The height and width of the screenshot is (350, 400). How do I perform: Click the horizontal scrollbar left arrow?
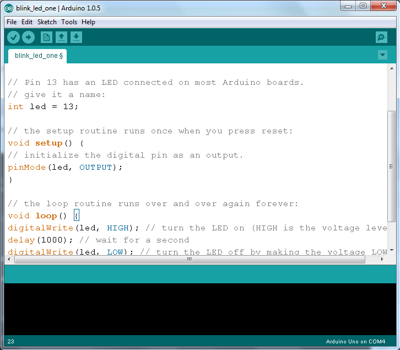9,260
